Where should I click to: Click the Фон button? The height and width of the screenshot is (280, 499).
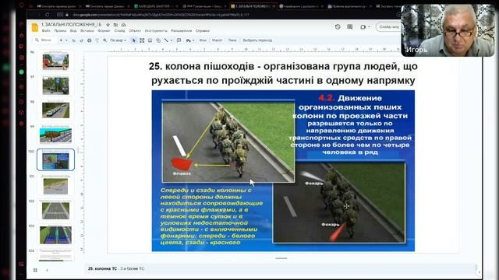[x=203, y=40]
